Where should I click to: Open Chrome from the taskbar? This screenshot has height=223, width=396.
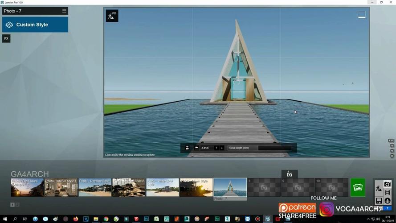coord(106,219)
